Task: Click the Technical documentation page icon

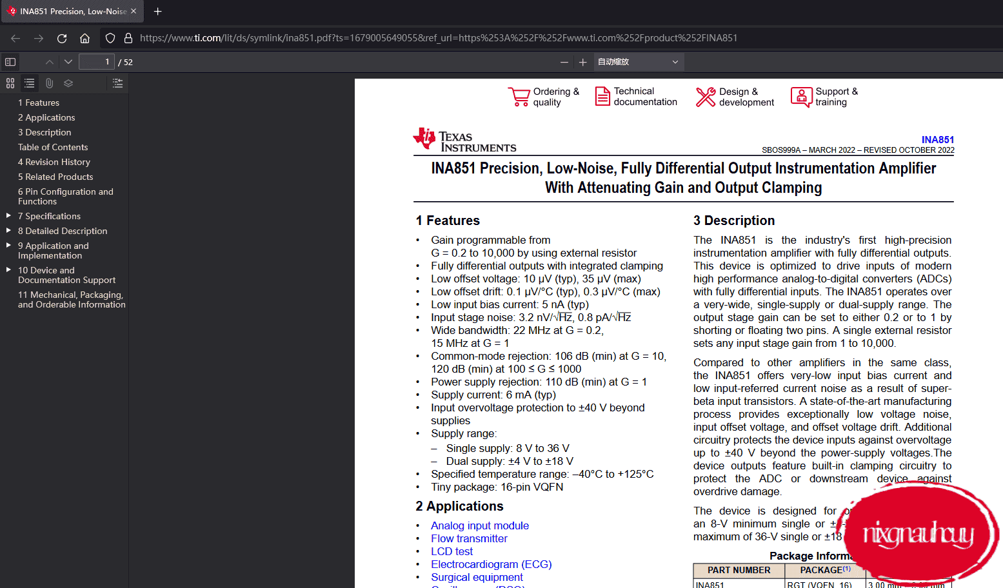Action: click(x=602, y=97)
